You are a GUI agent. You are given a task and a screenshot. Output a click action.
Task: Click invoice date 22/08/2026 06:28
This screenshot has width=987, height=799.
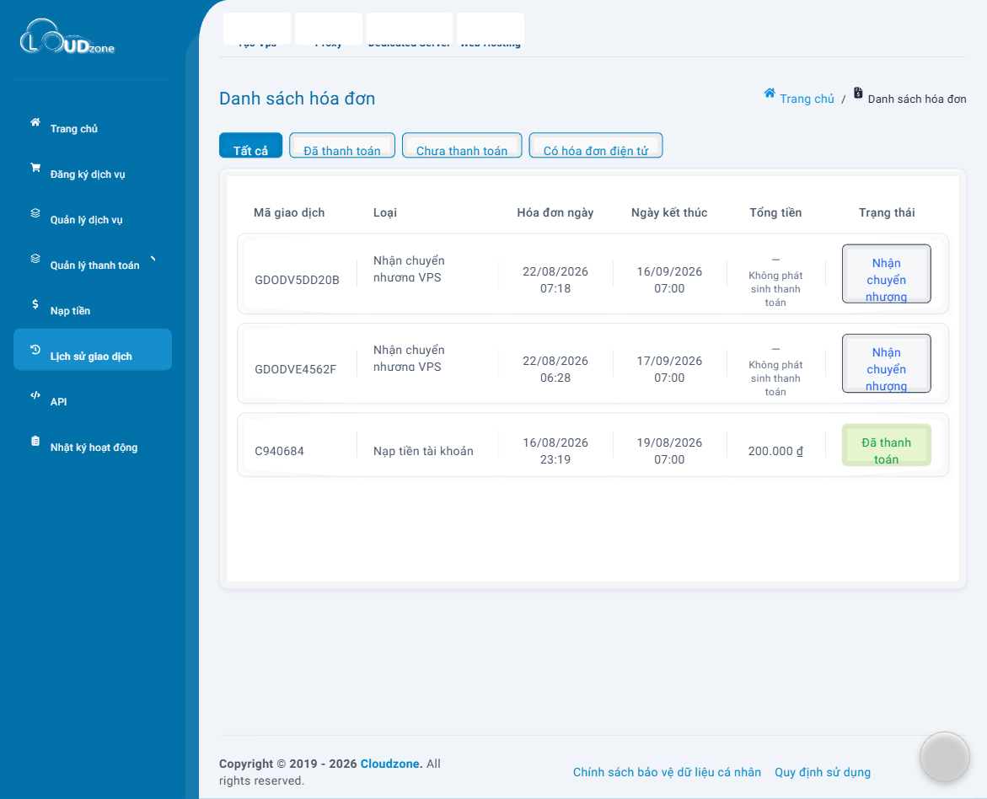[x=555, y=370]
